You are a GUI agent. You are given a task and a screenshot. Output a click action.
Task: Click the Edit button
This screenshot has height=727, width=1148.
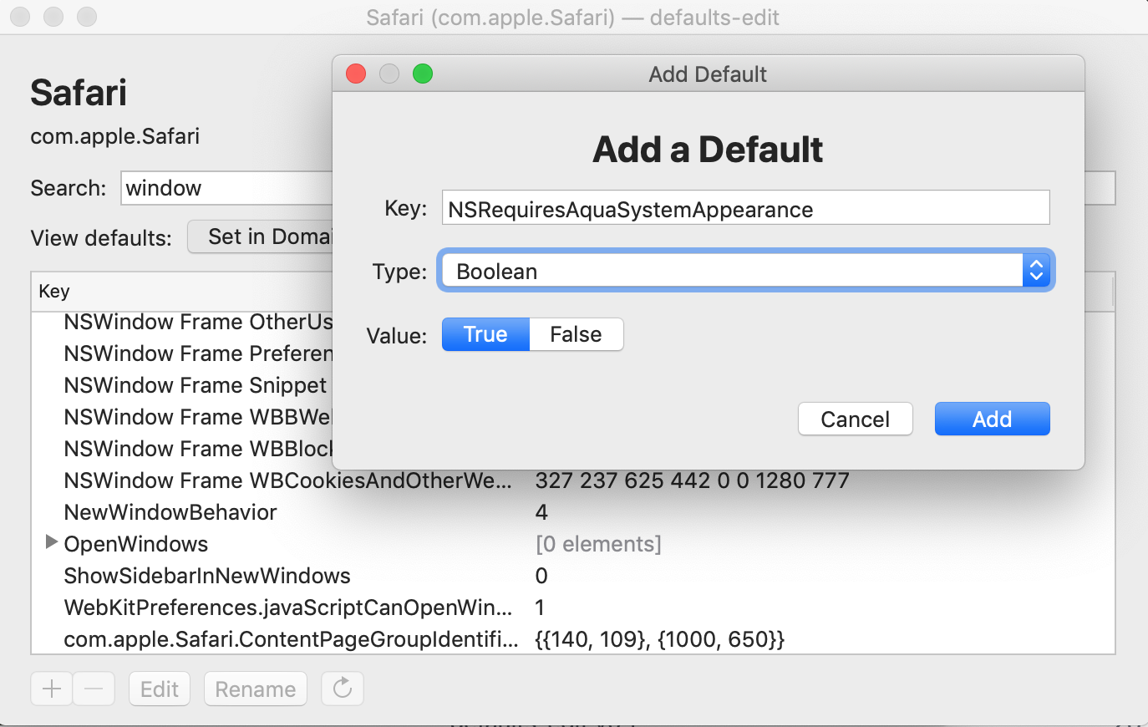pos(160,689)
